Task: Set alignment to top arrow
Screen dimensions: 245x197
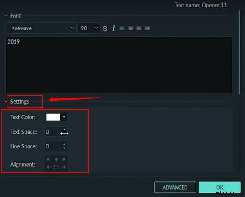Action: pyautogui.click(x=56, y=160)
